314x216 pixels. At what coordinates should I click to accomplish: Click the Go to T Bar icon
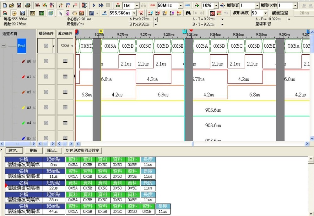[172, 13]
